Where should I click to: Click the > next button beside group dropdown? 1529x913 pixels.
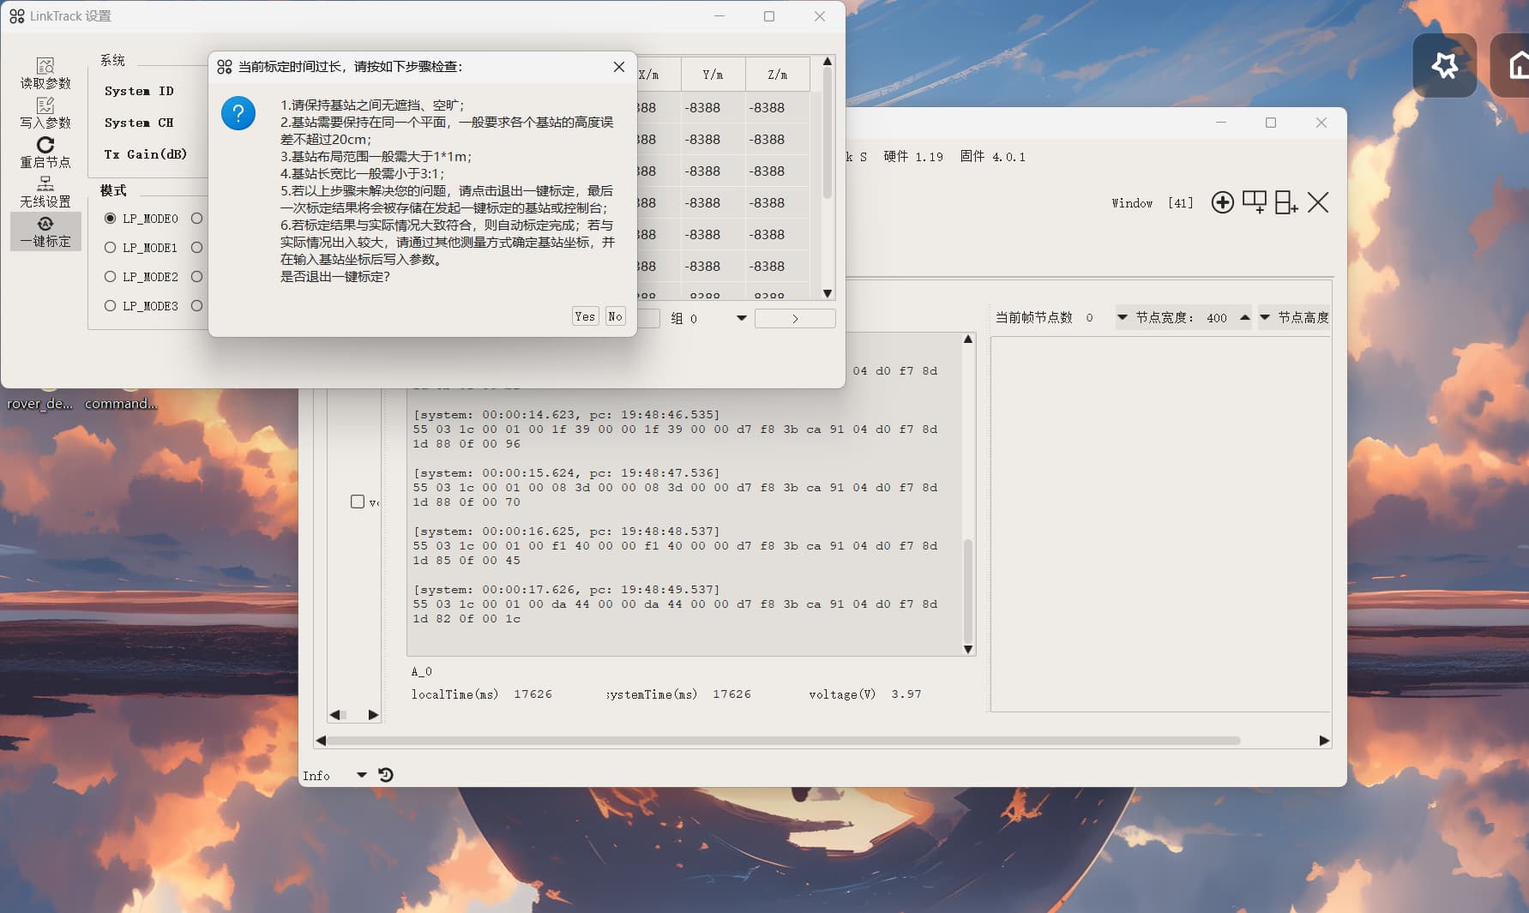pos(795,319)
